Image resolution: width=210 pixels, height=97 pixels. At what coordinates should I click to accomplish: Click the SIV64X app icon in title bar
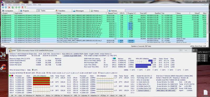[x=9, y=50]
